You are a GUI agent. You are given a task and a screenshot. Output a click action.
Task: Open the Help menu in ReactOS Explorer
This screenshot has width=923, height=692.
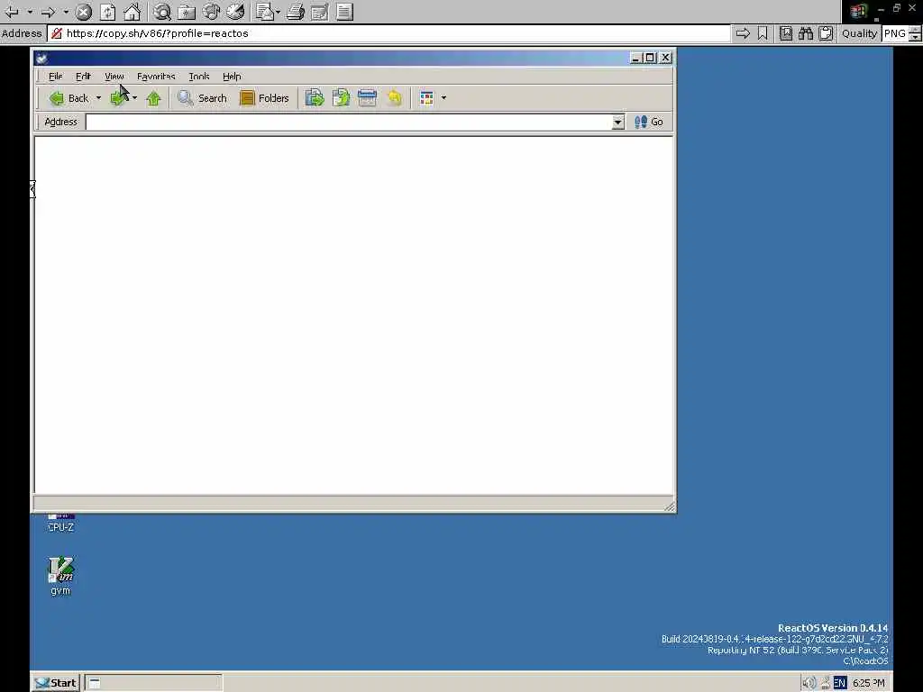232,76
